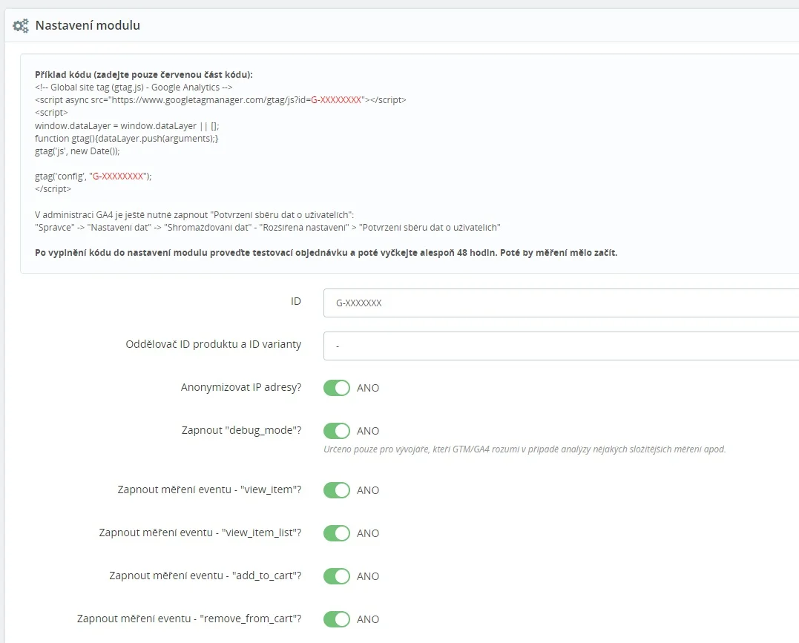Disable add_to_cart event measurement toggle

tap(337, 576)
